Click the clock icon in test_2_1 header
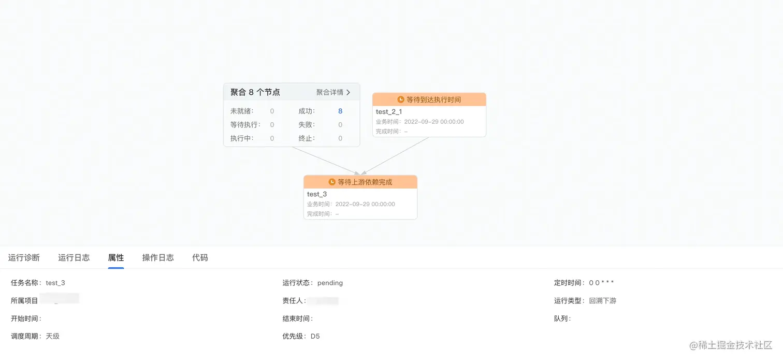783x361 pixels. pos(401,99)
